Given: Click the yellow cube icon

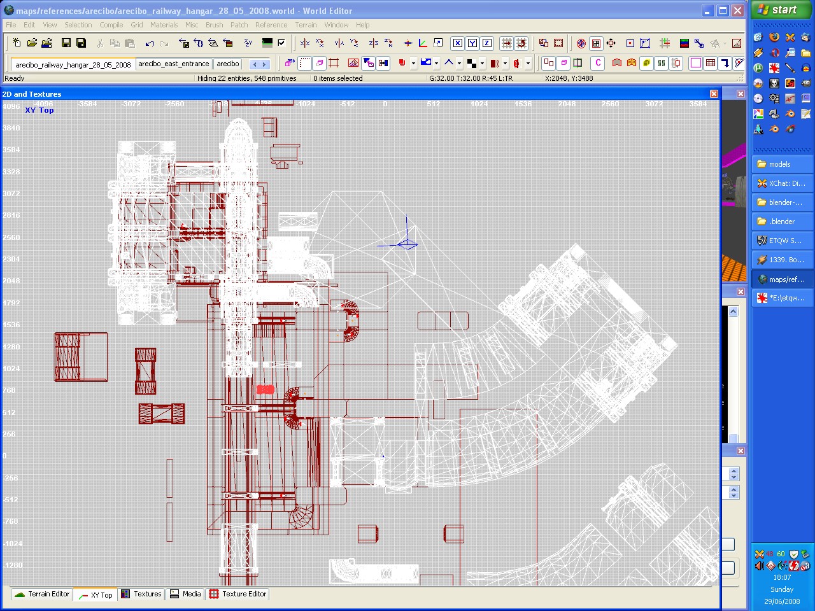Looking at the screenshot, I should 647,63.
